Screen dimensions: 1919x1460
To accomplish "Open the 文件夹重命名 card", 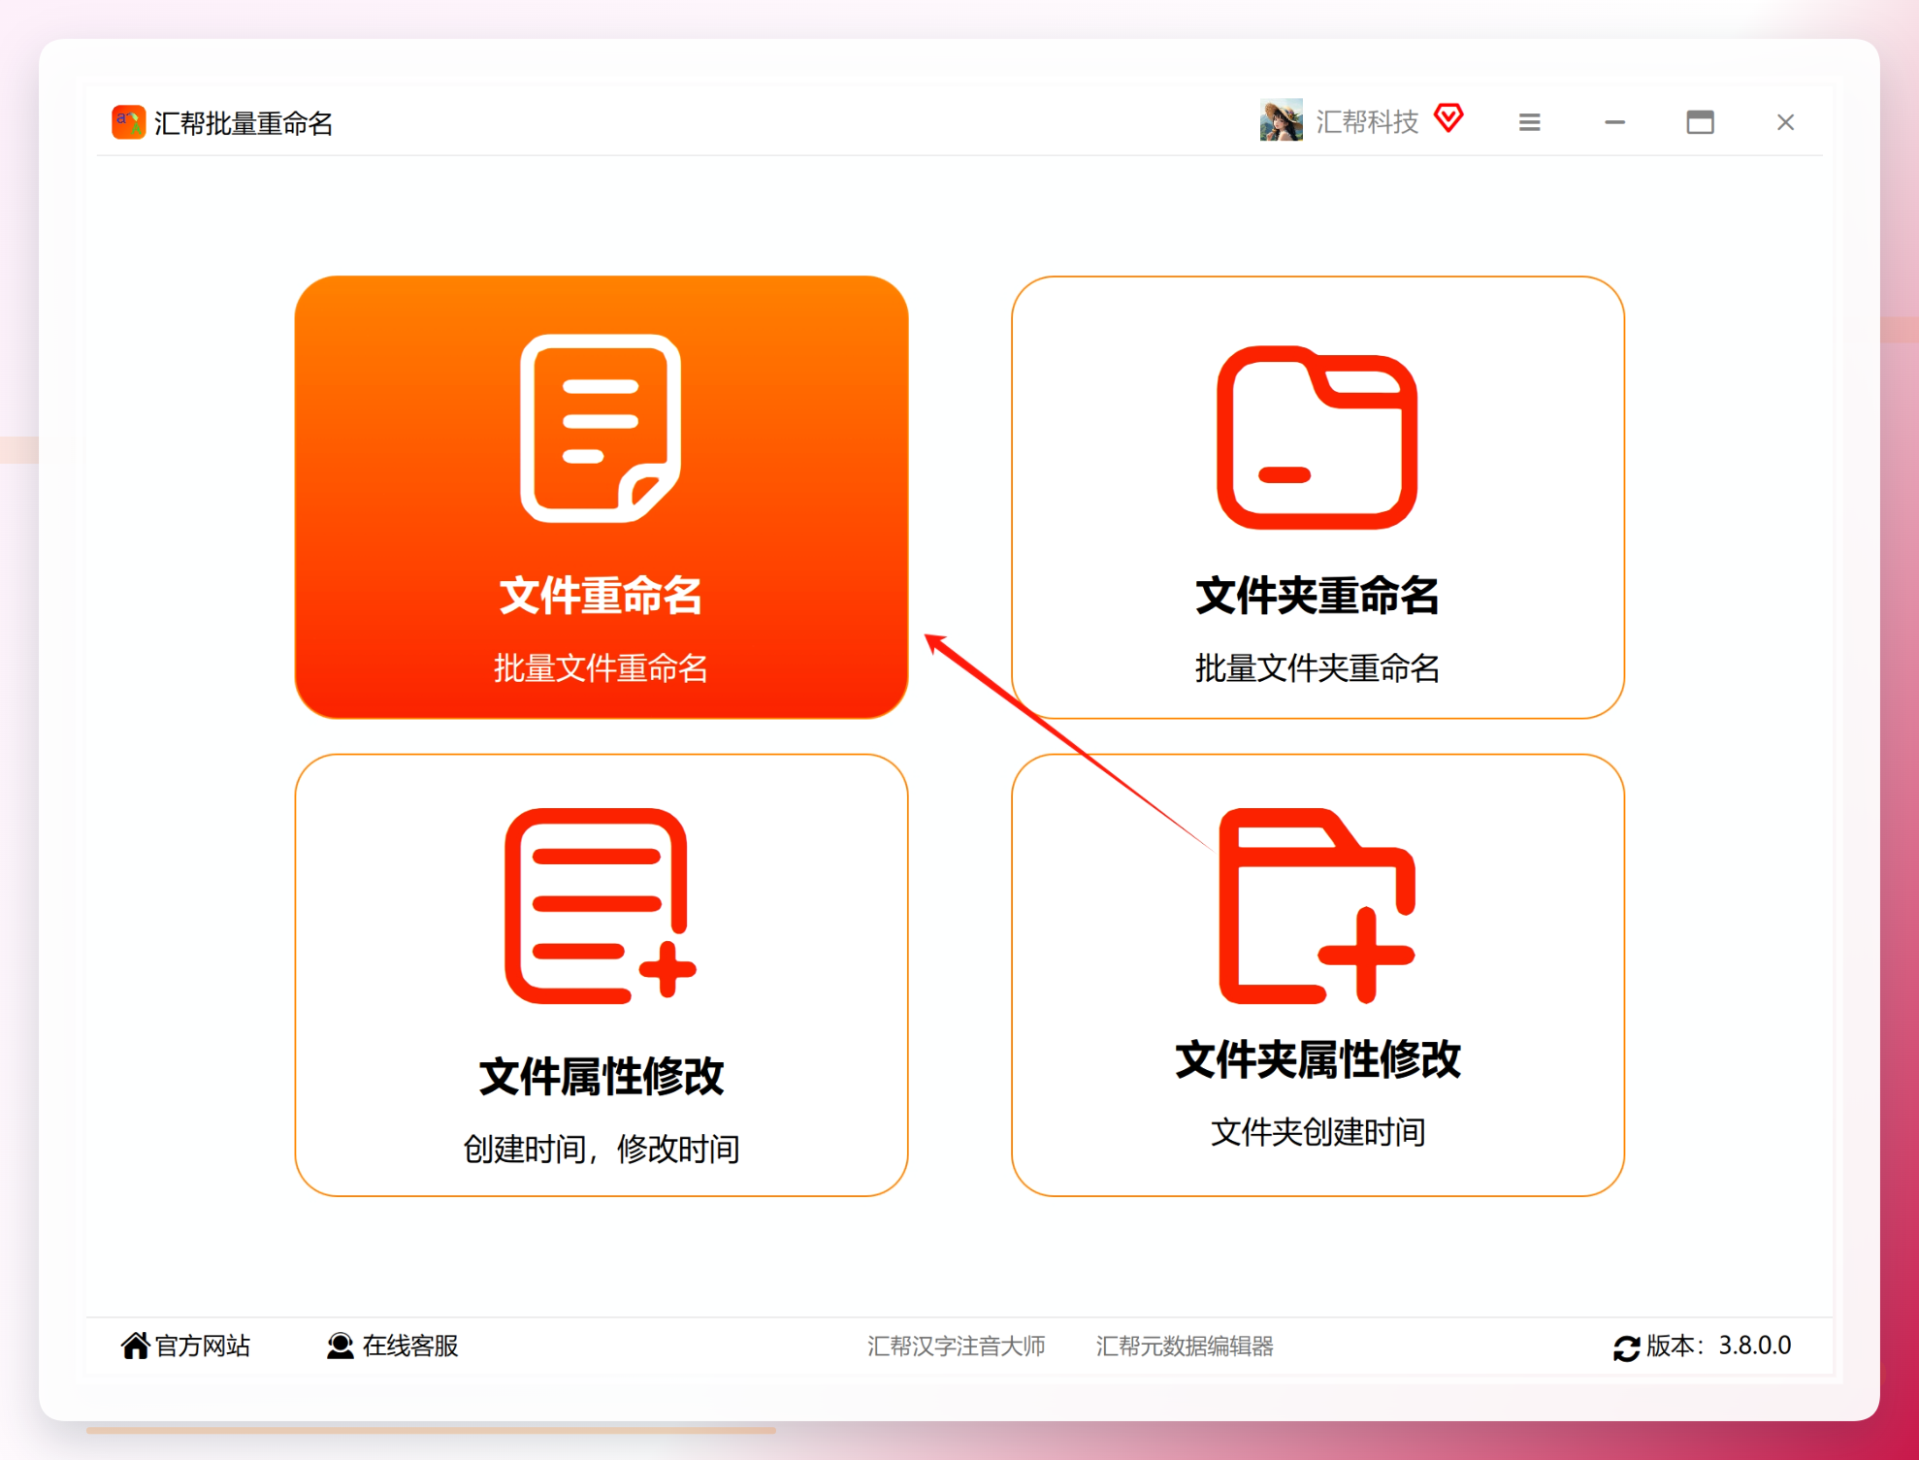I will point(1317,497).
